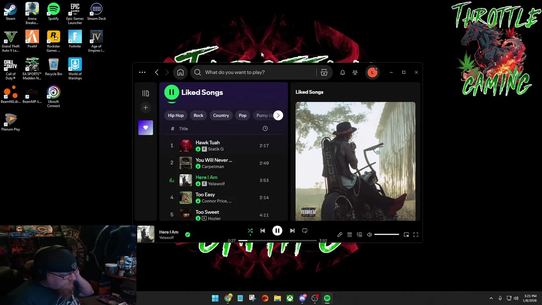542x305 pixels.
Task: Click Hawk Tuah album thumbnail
Action: click(x=185, y=146)
